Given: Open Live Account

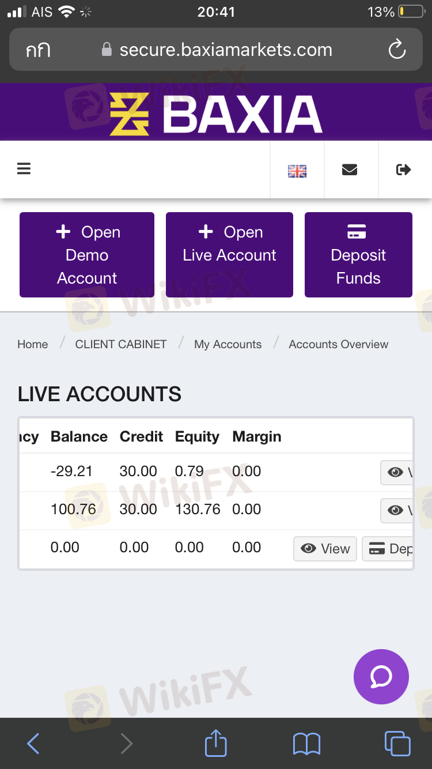Looking at the screenshot, I should click(229, 255).
